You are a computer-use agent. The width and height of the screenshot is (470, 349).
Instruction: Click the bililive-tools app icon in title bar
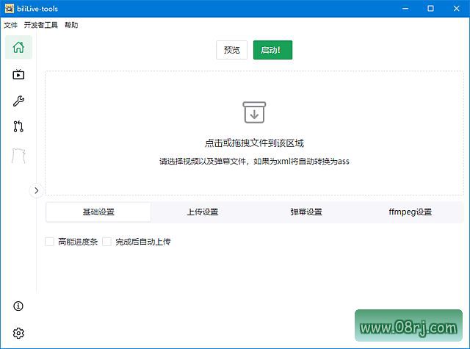point(10,8)
